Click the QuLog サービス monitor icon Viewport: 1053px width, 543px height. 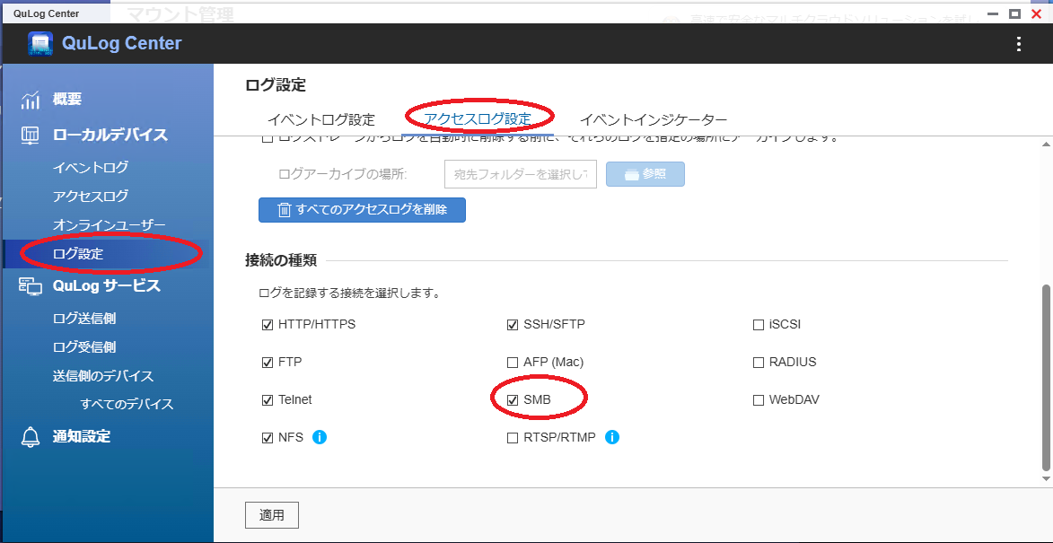tap(31, 286)
